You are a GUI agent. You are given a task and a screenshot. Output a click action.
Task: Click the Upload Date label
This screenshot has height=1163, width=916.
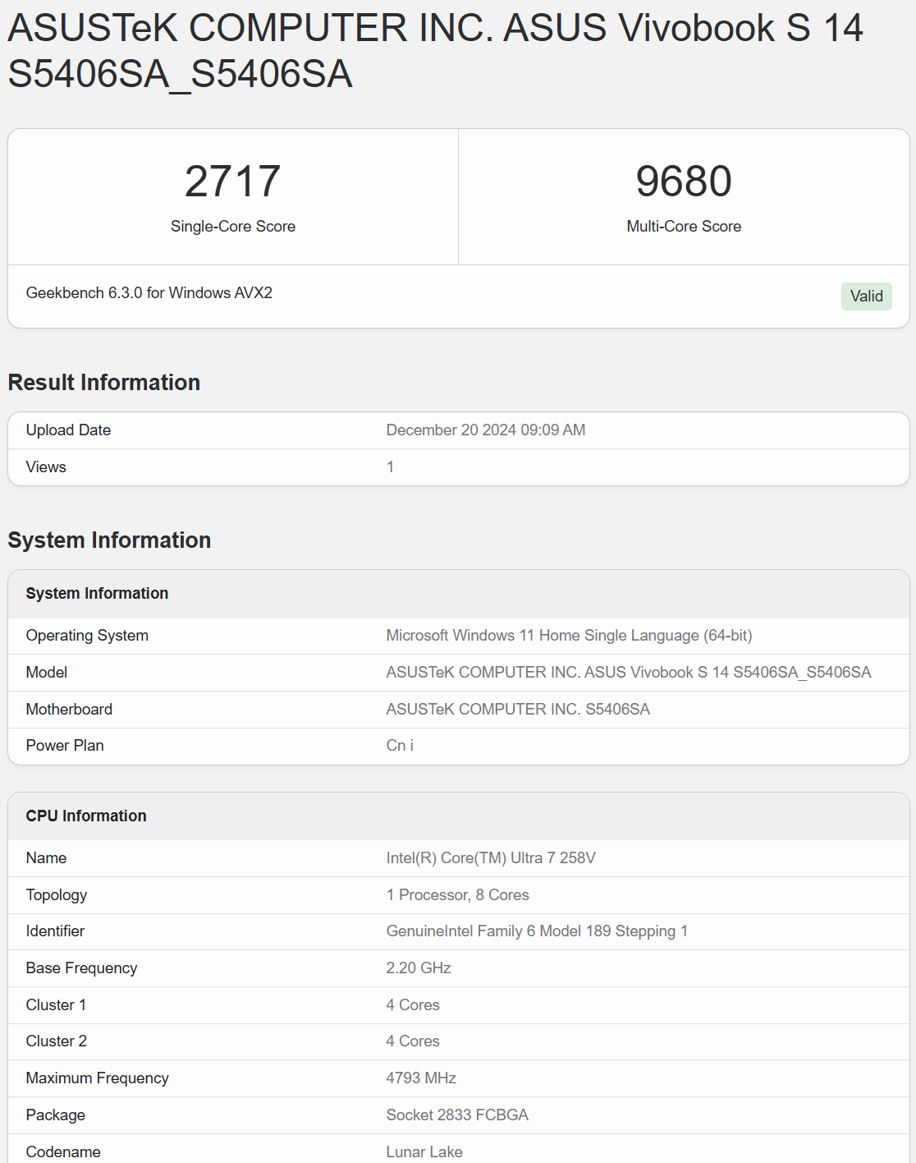pyautogui.click(x=68, y=430)
